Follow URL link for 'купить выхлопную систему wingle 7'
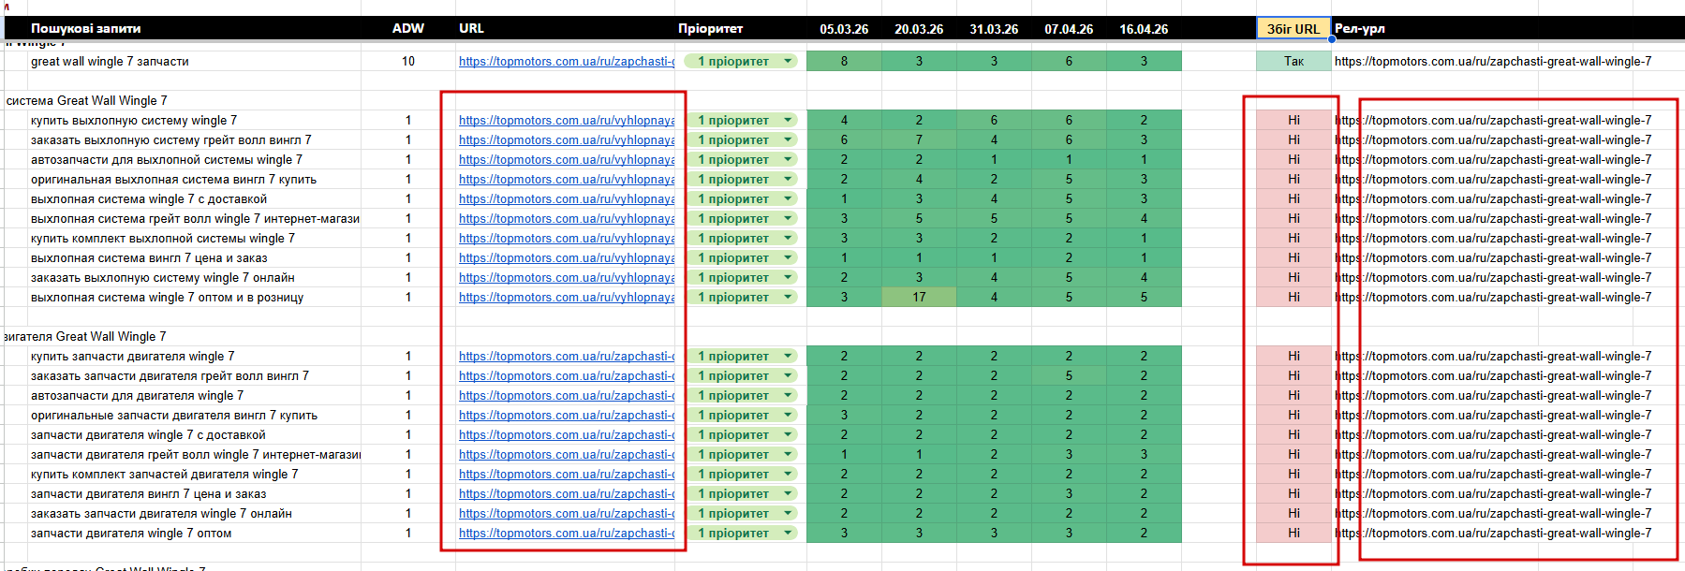The width and height of the screenshot is (1685, 571). (566, 120)
